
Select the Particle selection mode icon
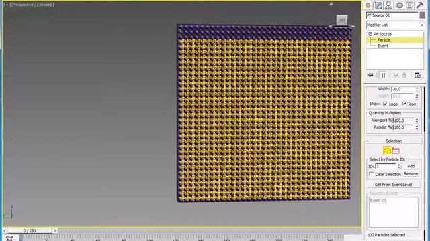pos(387,150)
